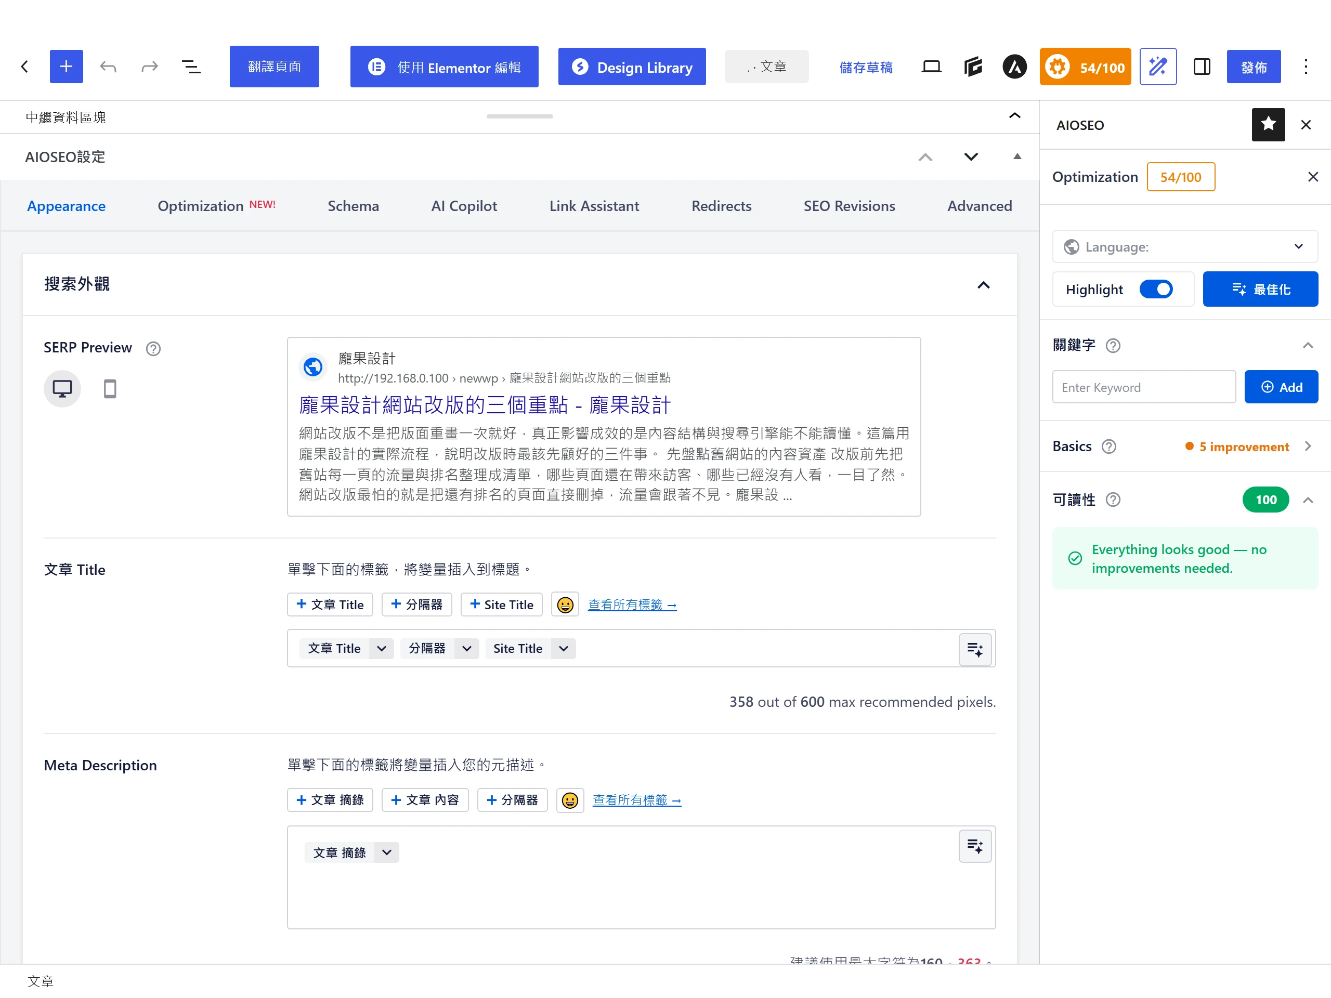The image size is (1331, 998).
Task: Click 儲存草稿 to save draft
Action: [866, 67]
